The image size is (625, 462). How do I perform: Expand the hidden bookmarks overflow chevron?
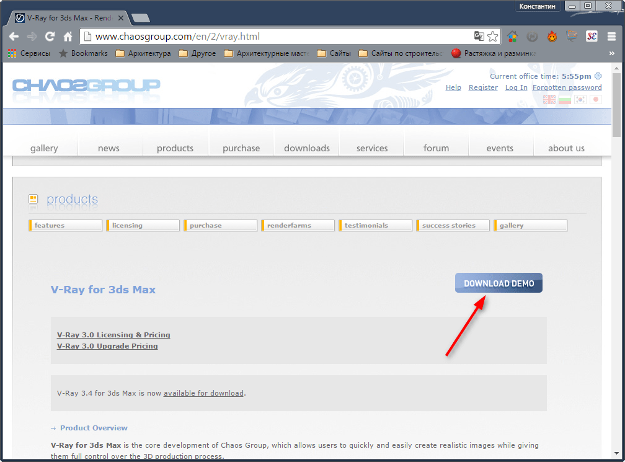pyautogui.click(x=612, y=54)
